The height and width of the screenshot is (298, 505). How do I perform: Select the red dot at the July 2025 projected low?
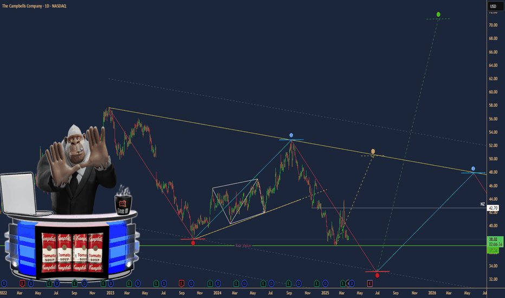377,275
